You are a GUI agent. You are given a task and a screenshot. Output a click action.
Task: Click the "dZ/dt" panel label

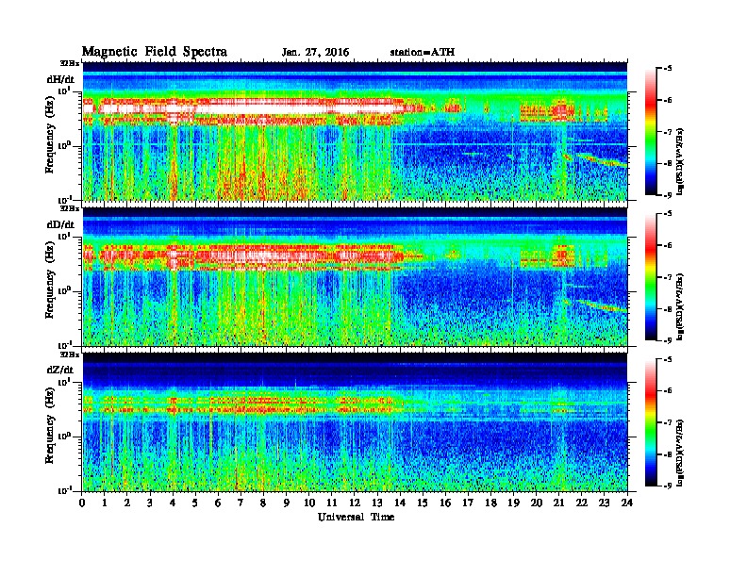pos(60,370)
